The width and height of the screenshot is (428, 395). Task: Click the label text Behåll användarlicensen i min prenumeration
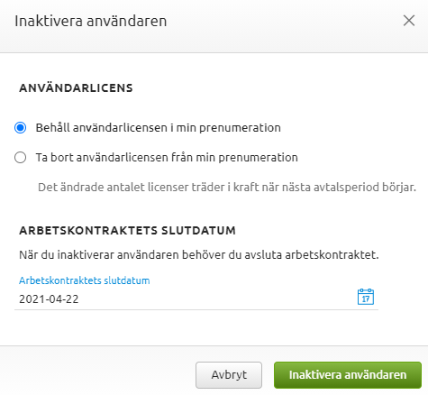pyautogui.click(x=159, y=128)
